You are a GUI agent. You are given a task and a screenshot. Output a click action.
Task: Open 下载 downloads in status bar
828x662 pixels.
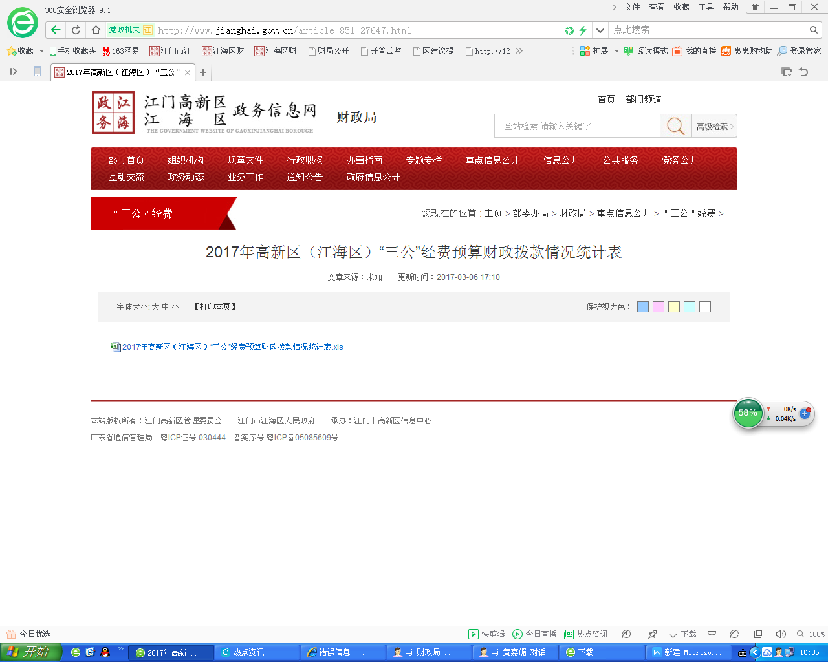[682, 634]
